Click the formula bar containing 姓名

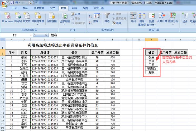(x=122, y=35)
